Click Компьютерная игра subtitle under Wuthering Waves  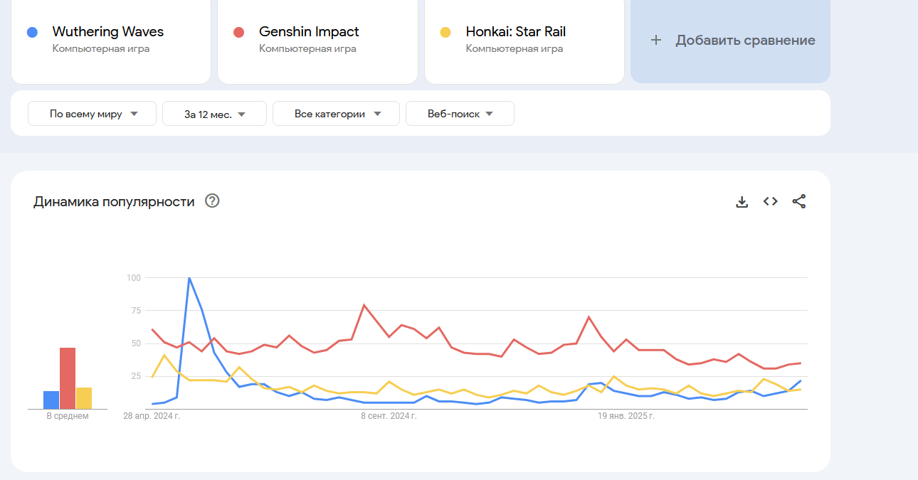101,49
